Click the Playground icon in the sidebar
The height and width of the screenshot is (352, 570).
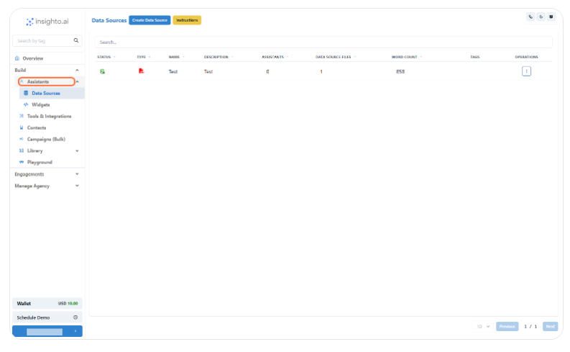point(22,162)
